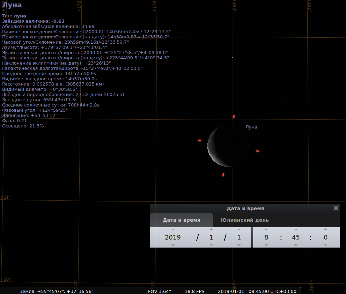346x294 pixels.
Task: Switch to the Юлианский день tab
Action: click(245, 220)
